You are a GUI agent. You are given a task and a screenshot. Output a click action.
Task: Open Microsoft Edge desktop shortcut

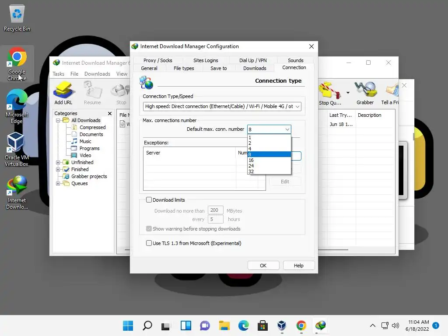coord(17,106)
